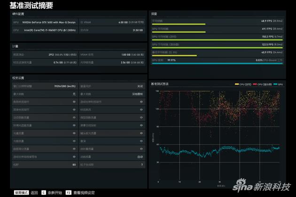Click the value 7 in the last settings row

click(142, 165)
